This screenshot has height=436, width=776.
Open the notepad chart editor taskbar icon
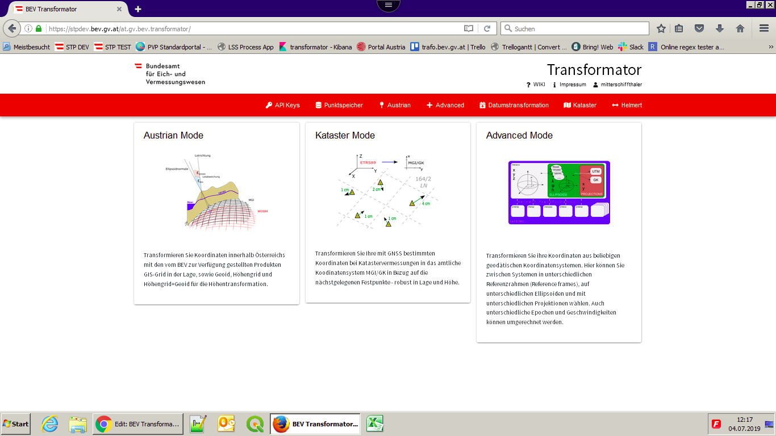click(198, 424)
